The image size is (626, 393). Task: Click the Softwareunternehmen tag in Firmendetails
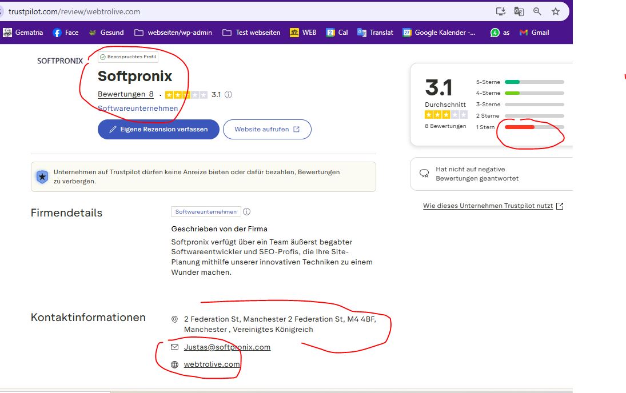[206, 212]
